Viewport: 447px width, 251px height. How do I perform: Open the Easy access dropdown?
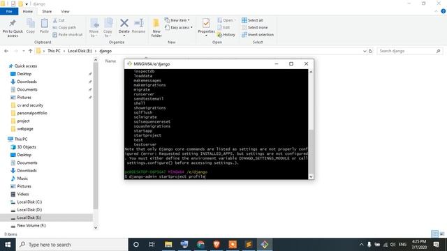179,28
